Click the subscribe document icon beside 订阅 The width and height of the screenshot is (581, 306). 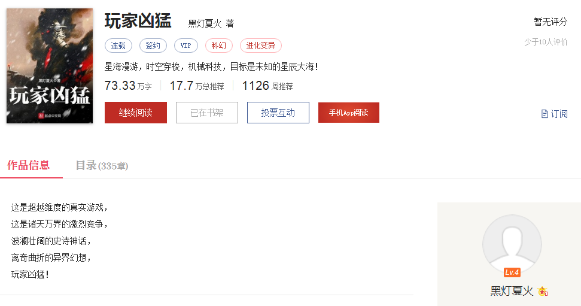(545, 114)
